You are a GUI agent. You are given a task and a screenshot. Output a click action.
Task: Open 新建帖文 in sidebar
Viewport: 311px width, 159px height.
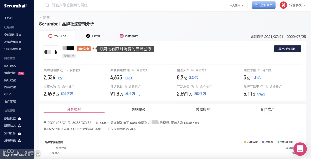[x=10, y=126]
